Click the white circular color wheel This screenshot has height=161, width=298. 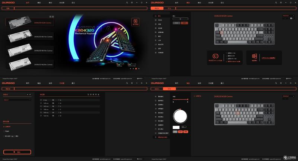[180, 116]
